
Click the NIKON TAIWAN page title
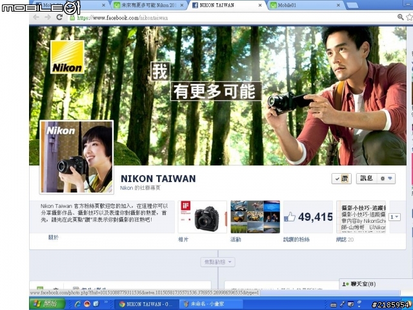(x=158, y=178)
